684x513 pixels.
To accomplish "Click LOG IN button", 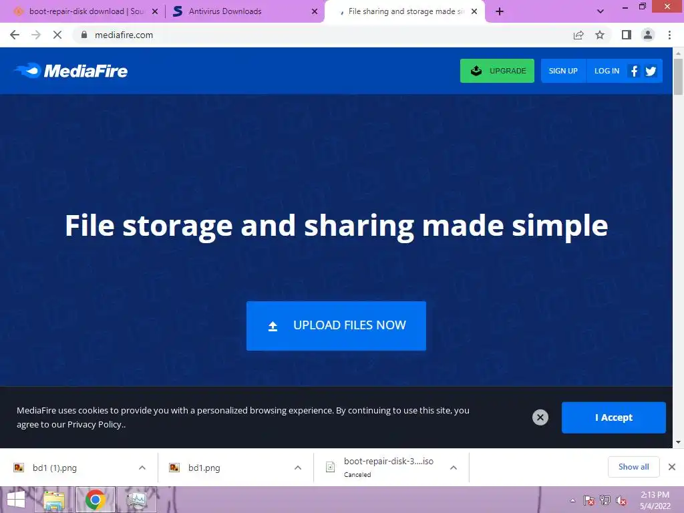I will [x=607, y=71].
